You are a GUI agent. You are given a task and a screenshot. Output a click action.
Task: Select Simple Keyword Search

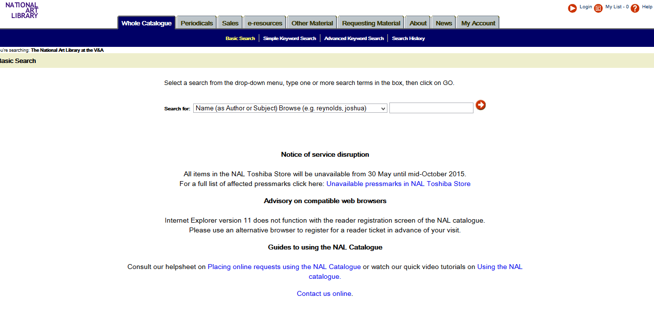290,38
